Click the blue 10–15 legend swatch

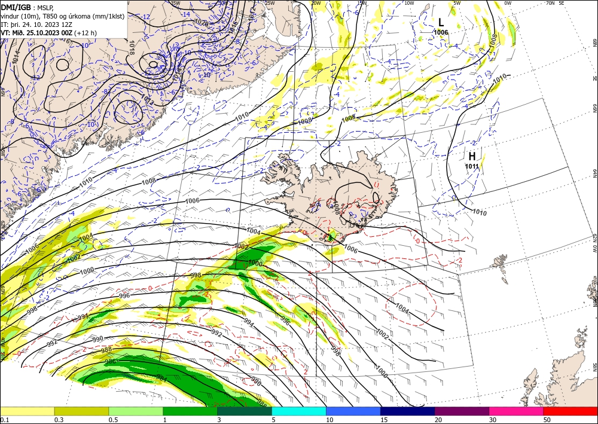point(353,411)
